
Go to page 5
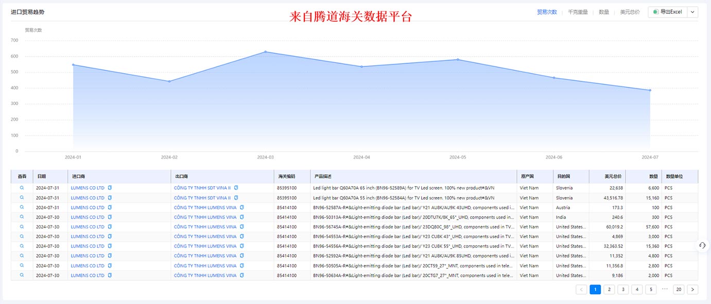click(651, 290)
